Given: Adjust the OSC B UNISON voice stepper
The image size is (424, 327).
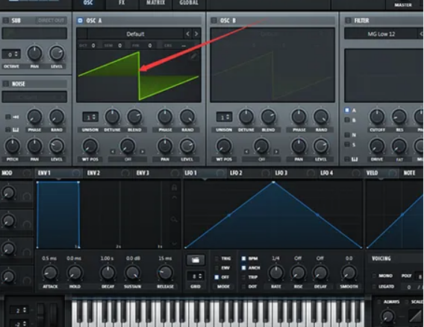Looking at the screenshot, I should click(224, 117).
